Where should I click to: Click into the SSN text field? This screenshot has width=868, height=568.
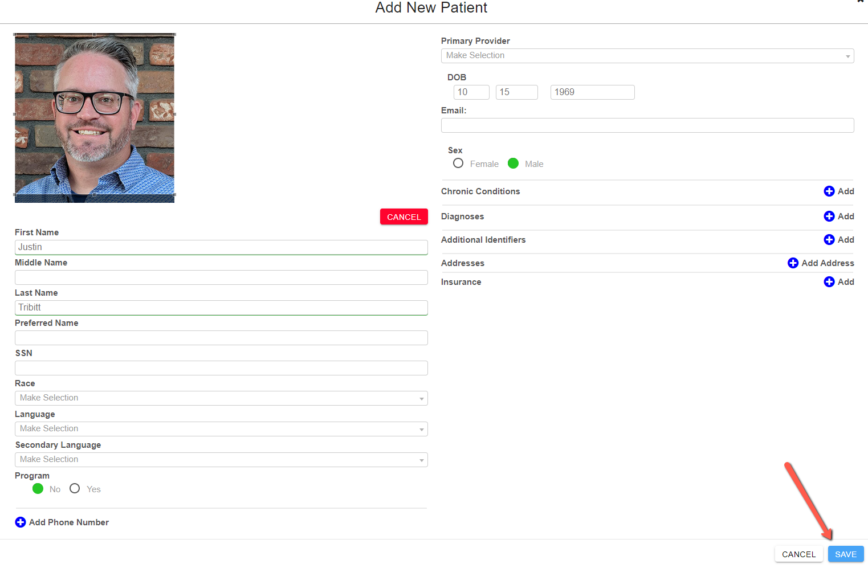(221, 368)
